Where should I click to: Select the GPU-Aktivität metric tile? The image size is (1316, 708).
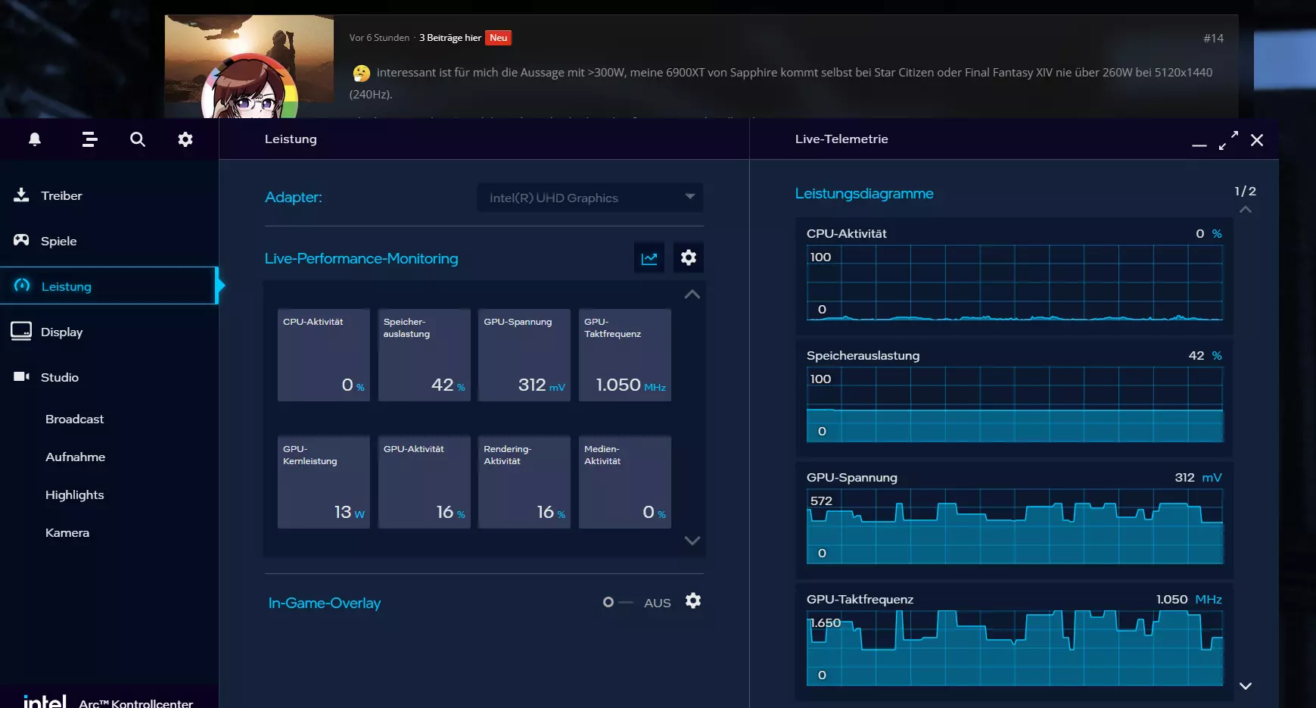coord(425,482)
